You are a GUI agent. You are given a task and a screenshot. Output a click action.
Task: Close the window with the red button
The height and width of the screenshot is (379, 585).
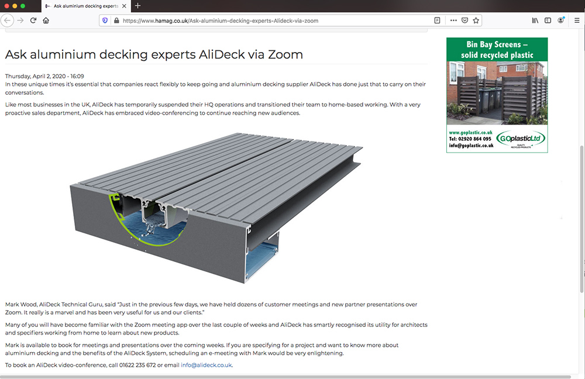[6, 6]
